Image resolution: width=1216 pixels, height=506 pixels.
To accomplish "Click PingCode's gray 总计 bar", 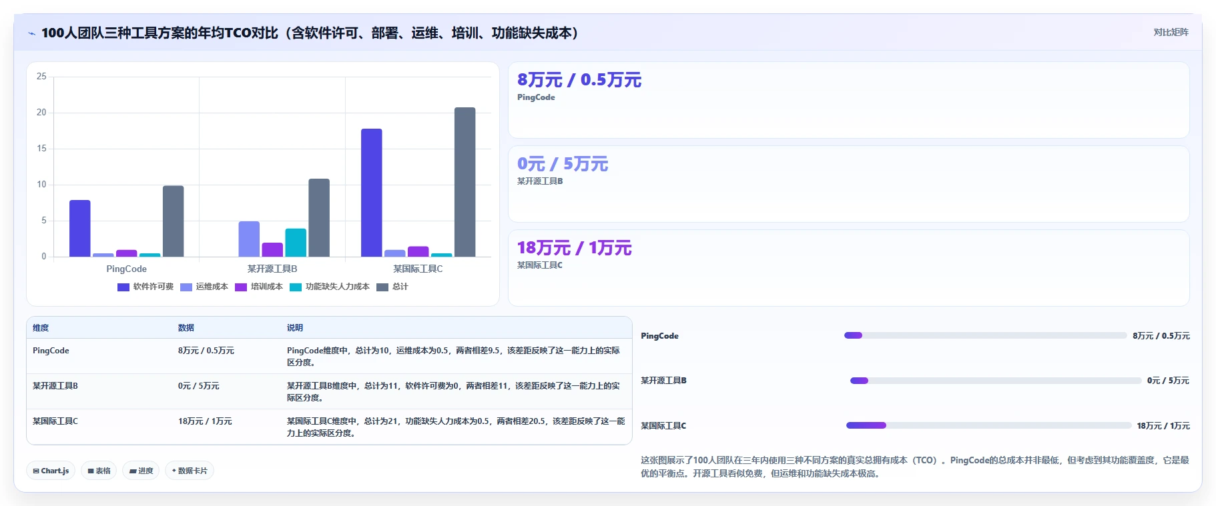I will (x=174, y=221).
